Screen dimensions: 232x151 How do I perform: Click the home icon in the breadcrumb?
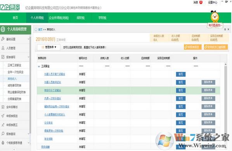pyautogui.click(x=36, y=29)
